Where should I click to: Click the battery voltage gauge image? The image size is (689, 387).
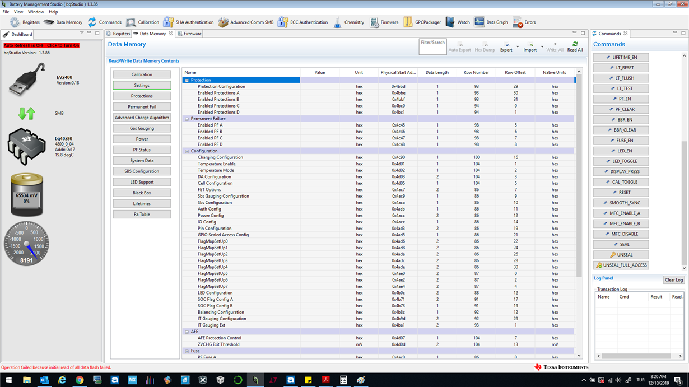[x=26, y=195]
